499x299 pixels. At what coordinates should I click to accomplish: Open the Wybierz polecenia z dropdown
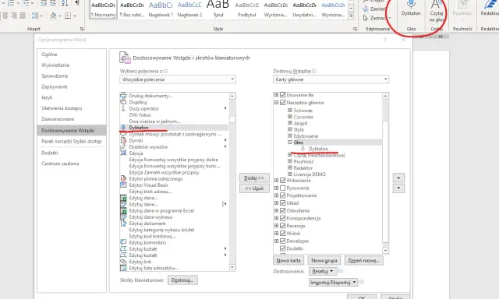click(x=178, y=79)
